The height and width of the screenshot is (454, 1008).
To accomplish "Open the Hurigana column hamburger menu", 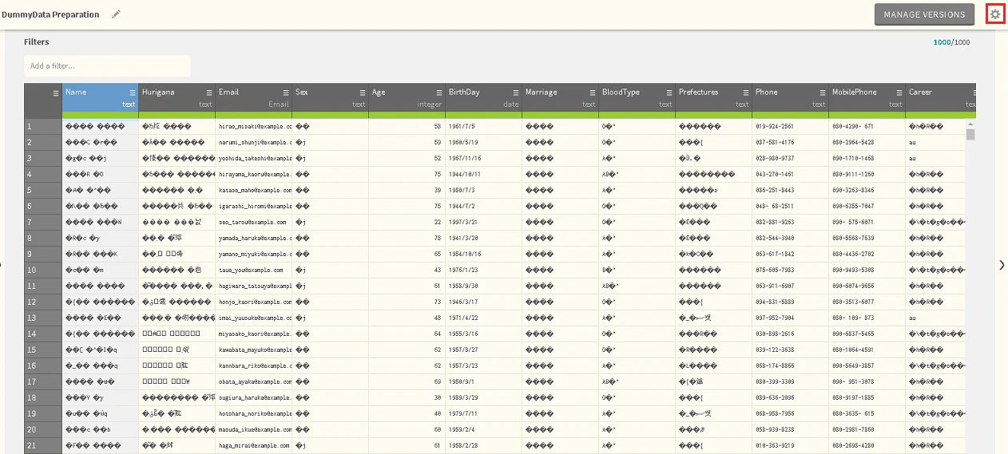I will [209, 93].
